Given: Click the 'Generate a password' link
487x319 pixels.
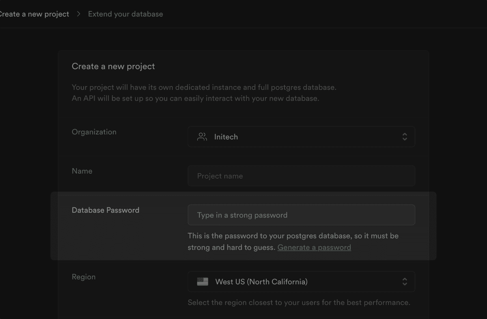Looking at the screenshot, I should click(x=314, y=247).
